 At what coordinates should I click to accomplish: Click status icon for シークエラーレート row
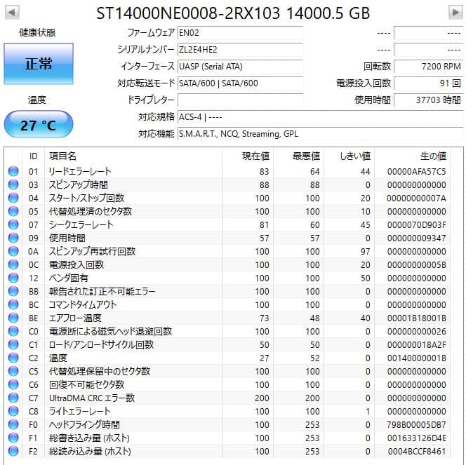point(13,224)
